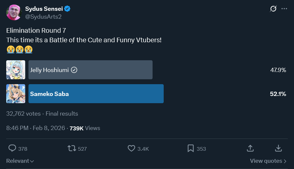Click the Jelly Hoshiumi poll option bar
The height and width of the screenshot is (169, 294).
coord(90,70)
